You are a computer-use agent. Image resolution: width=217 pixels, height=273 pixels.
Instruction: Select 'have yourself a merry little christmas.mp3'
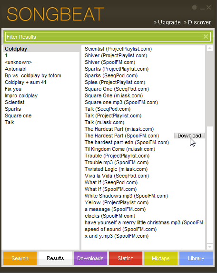click(145, 222)
